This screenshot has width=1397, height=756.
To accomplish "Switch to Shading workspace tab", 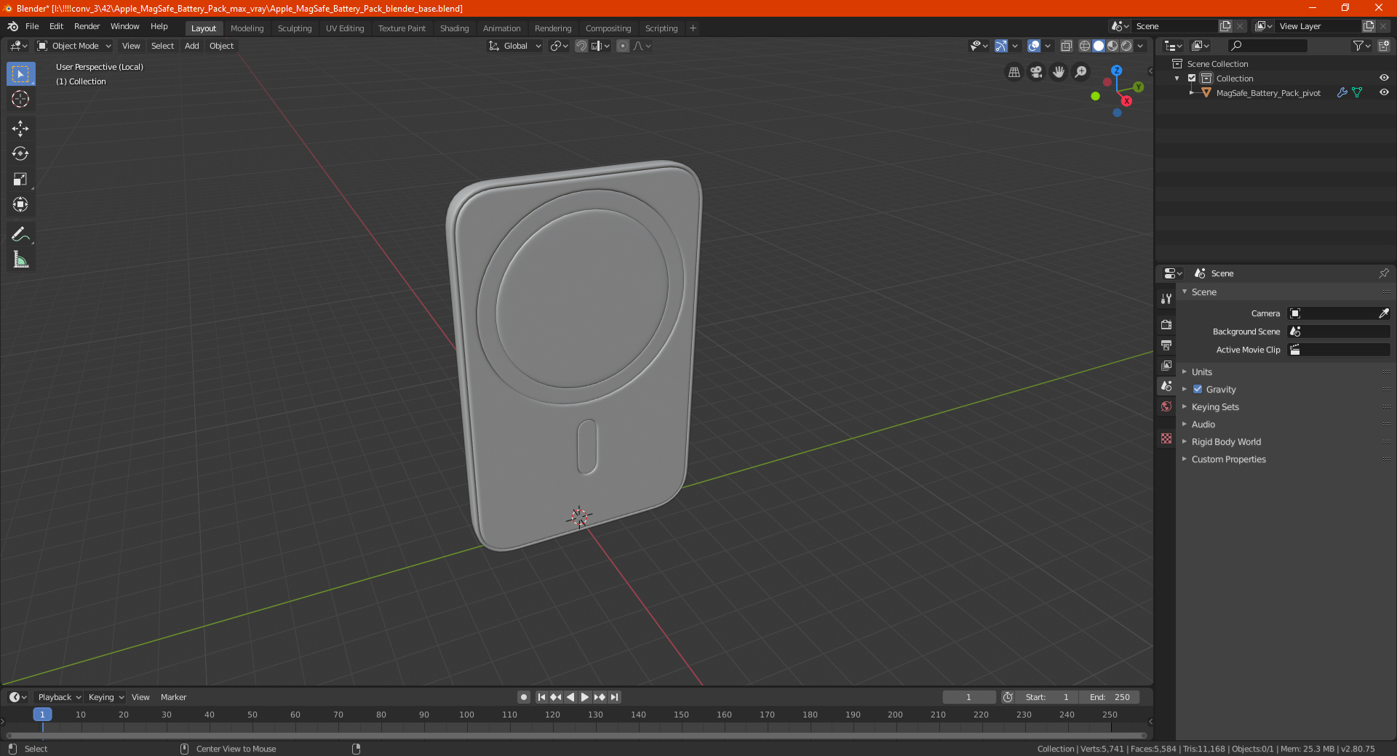I will 454,28.
